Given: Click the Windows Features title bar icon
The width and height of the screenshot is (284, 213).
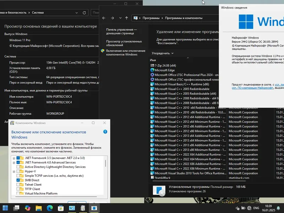Looking at the screenshot, I should tap(12, 123).
